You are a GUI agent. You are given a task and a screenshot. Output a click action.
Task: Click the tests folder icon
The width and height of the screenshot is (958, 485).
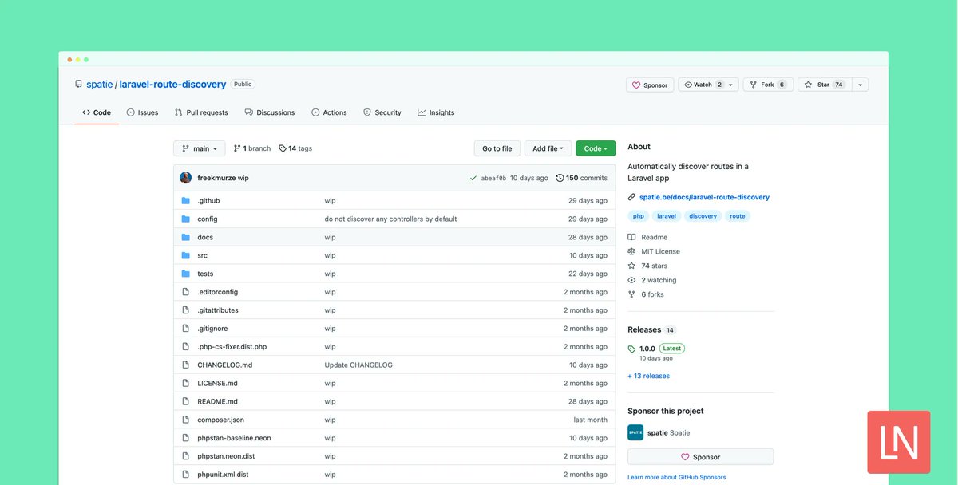(186, 274)
